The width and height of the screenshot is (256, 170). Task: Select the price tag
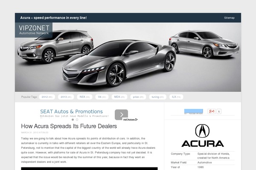coord(138,97)
